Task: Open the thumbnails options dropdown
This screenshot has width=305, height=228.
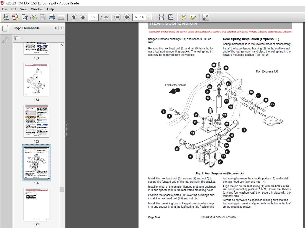Action: click(17, 38)
